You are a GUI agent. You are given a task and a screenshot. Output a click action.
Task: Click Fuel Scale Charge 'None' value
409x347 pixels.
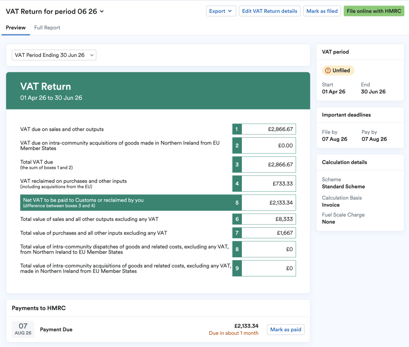tap(328, 222)
